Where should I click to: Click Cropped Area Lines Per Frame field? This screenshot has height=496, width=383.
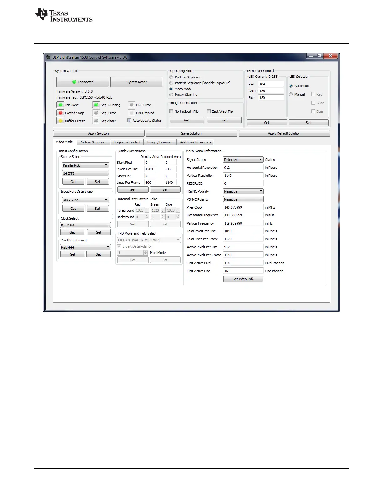click(x=171, y=183)
